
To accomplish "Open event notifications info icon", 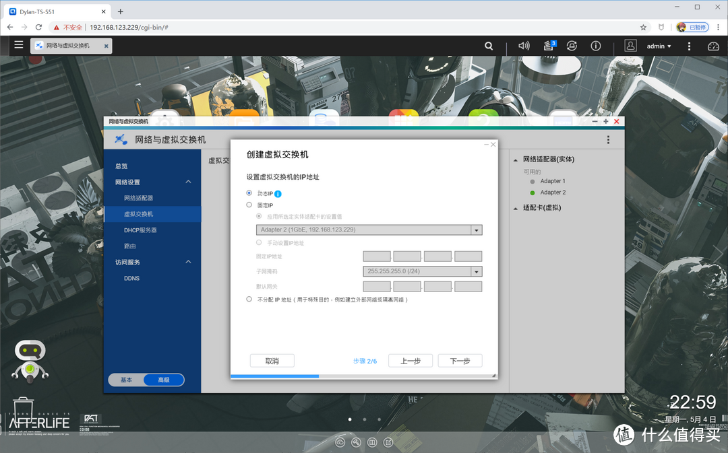I will click(596, 46).
